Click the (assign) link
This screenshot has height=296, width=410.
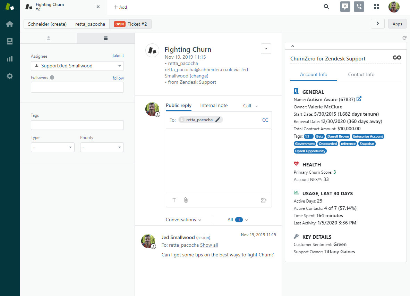tap(203, 238)
